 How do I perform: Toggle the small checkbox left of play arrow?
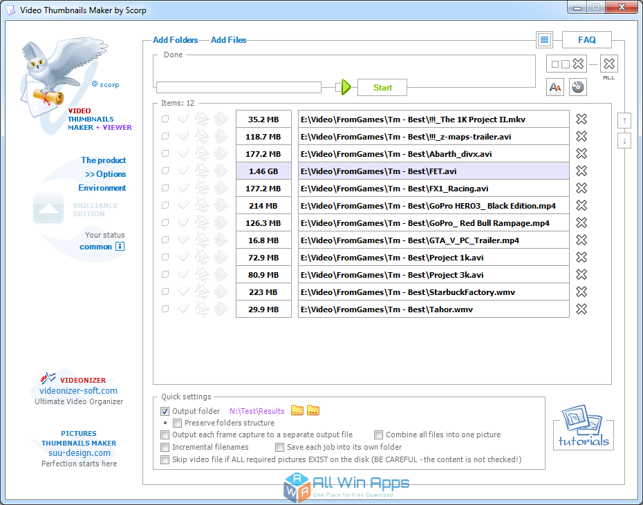(338, 87)
